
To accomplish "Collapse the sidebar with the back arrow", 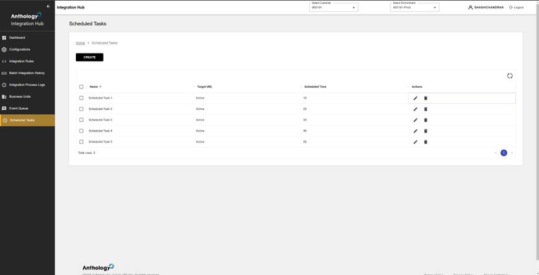I will pyautogui.click(x=49, y=6).
